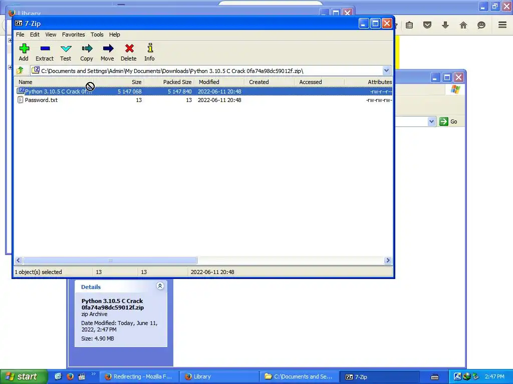Sort by Created column header
513x384 pixels.
tap(270, 82)
